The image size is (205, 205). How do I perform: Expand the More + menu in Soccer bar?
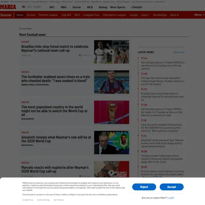199,15
